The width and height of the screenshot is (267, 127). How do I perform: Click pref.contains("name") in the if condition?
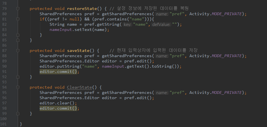121,19
